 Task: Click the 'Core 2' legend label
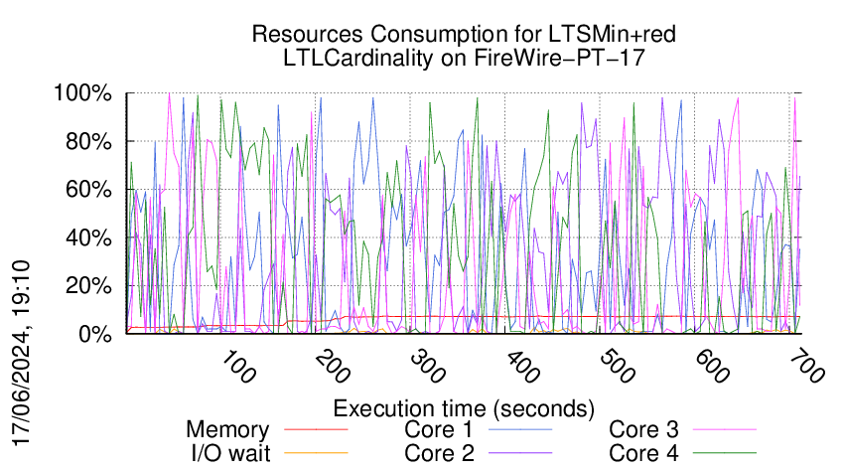(x=439, y=453)
